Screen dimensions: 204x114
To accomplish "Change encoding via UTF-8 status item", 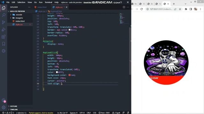I will pos(82,113).
